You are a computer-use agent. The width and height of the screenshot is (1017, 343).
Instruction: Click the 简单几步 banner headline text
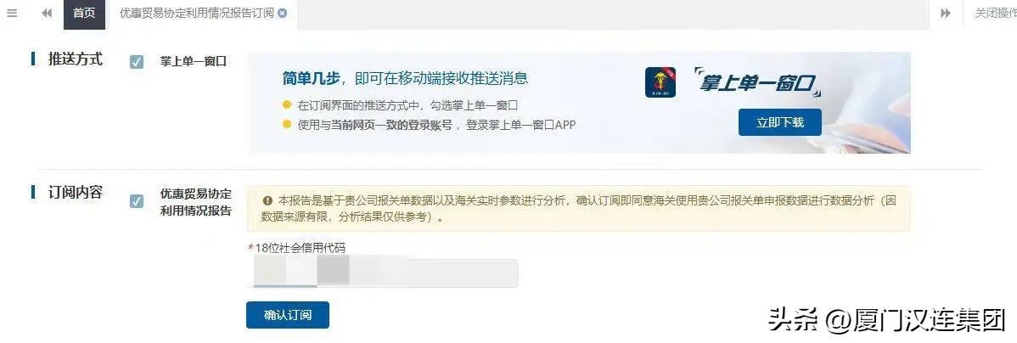point(311,78)
